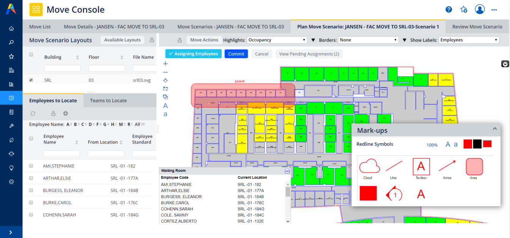Click View Pending Assignments button
The width and height of the screenshot is (510, 238).
pyautogui.click(x=309, y=54)
